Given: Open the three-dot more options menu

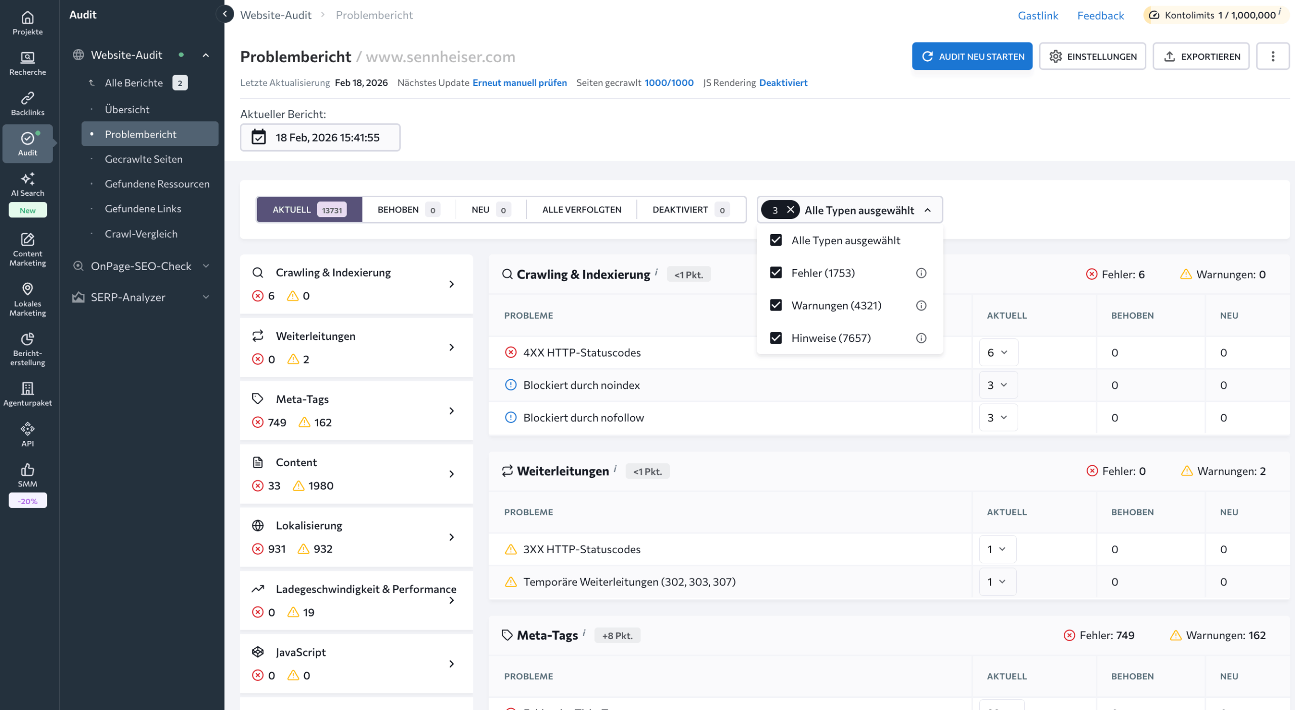Looking at the screenshot, I should 1272,56.
